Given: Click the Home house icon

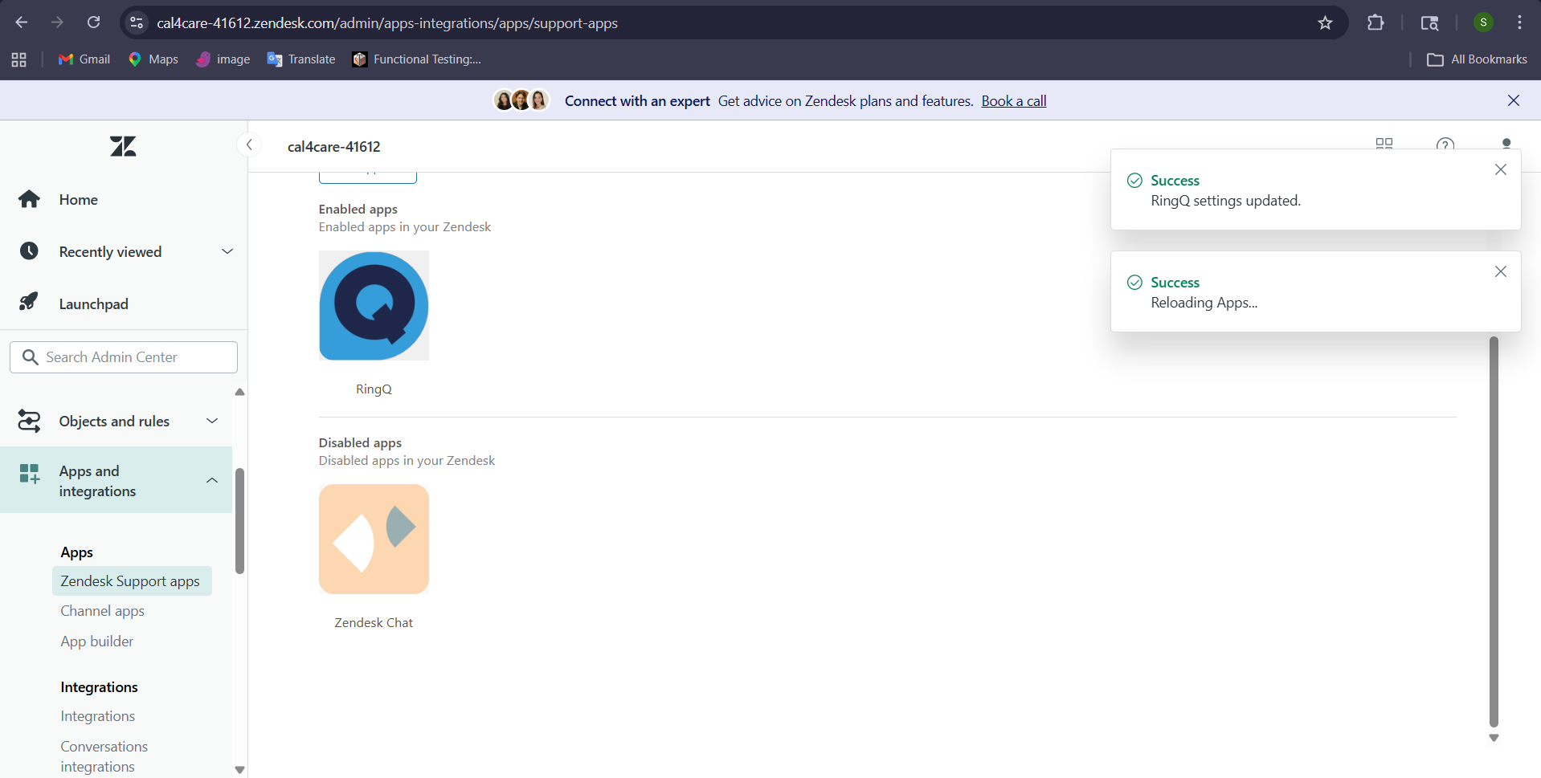Looking at the screenshot, I should (30, 199).
